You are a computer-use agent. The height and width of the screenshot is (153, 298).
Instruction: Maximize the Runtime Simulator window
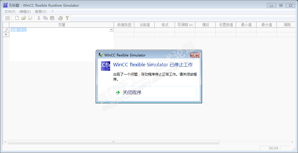click(x=281, y=6)
